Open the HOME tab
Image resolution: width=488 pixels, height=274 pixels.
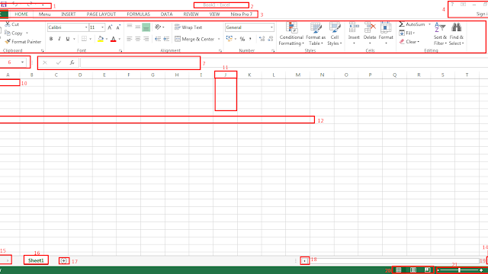[21, 14]
